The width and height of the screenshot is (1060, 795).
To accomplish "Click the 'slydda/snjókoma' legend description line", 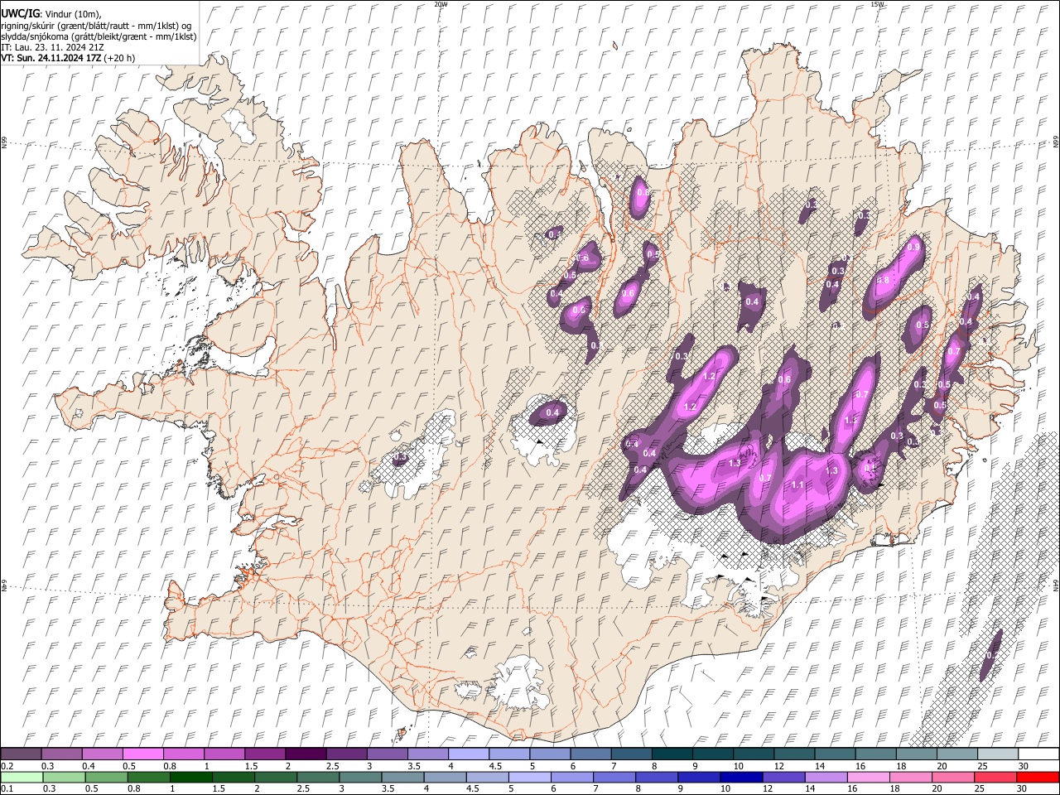I will pyautogui.click(x=99, y=36).
